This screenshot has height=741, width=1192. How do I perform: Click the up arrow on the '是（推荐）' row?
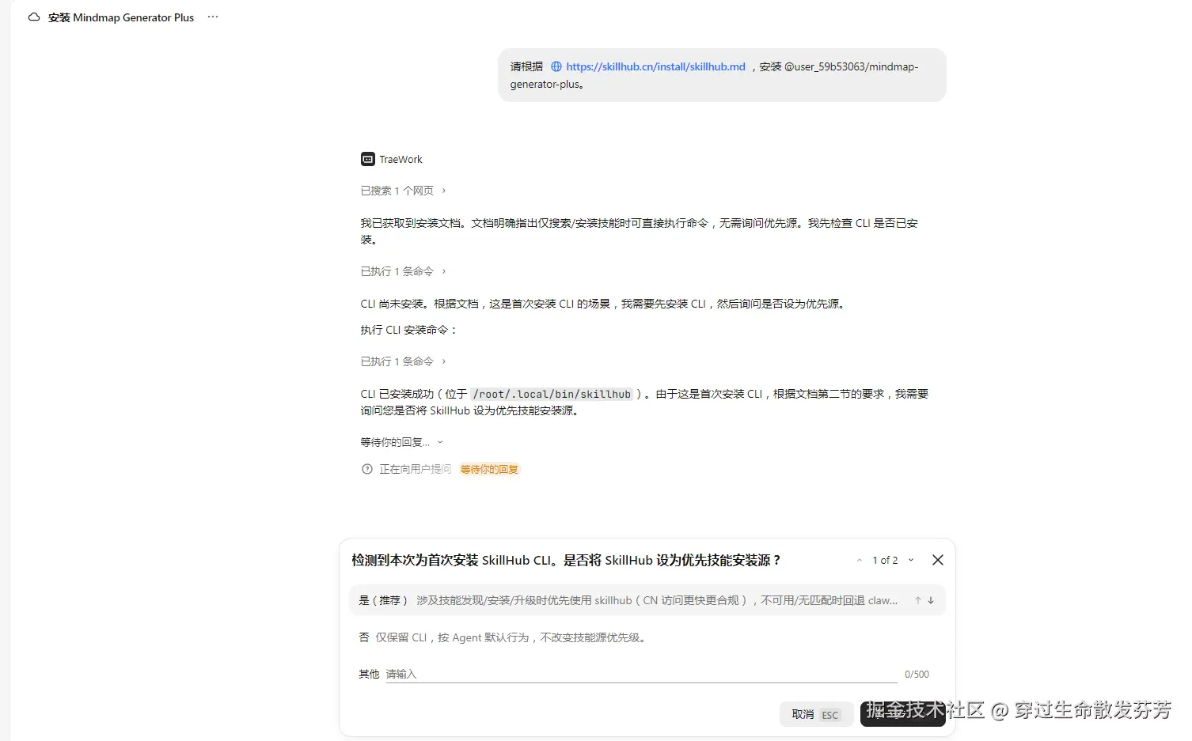[x=918, y=601]
